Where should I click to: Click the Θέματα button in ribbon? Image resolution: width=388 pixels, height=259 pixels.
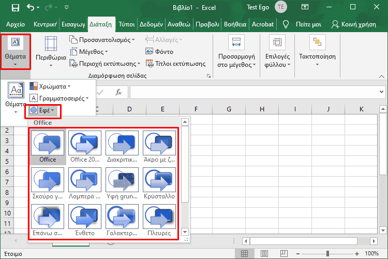click(x=16, y=52)
